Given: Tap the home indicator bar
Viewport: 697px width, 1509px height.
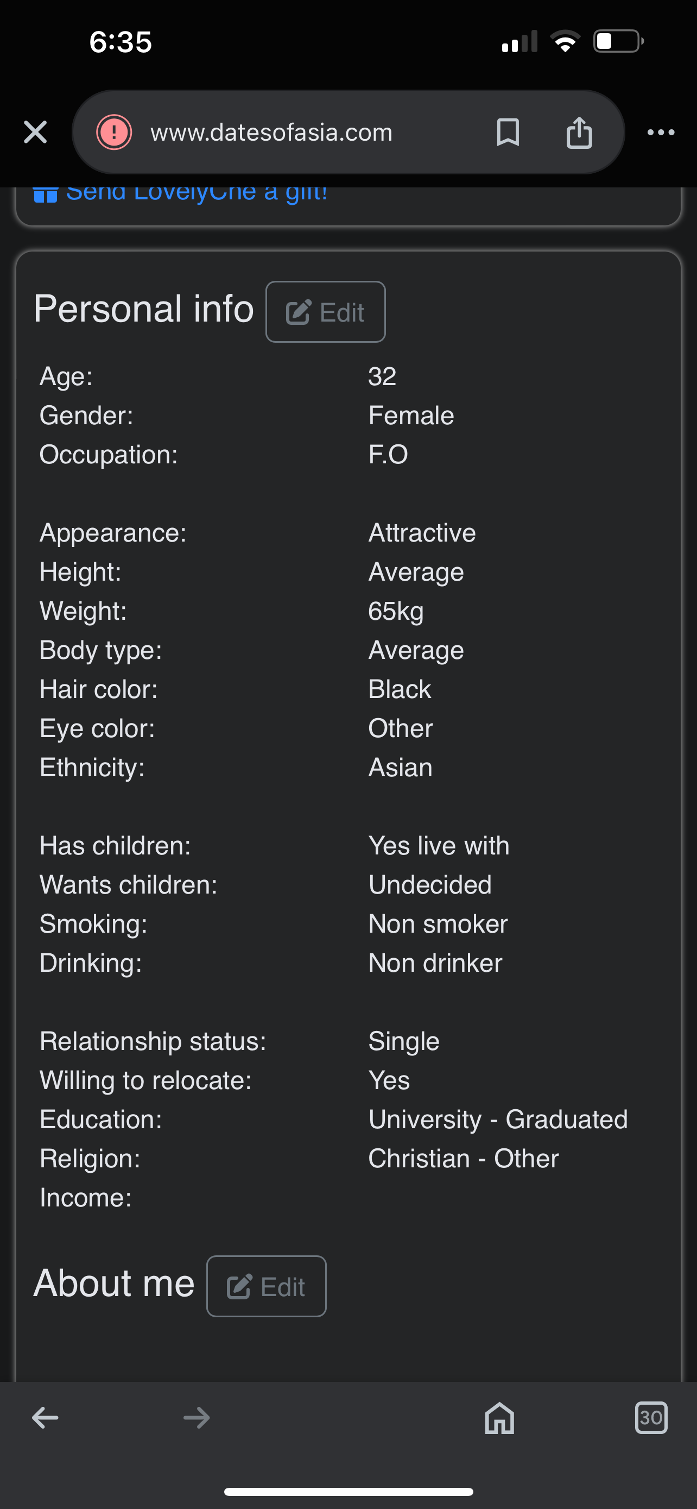Looking at the screenshot, I should pyautogui.click(x=348, y=1492).
